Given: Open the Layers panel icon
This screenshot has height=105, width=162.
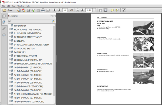Looking at the screenshot, I should point(4,35).
